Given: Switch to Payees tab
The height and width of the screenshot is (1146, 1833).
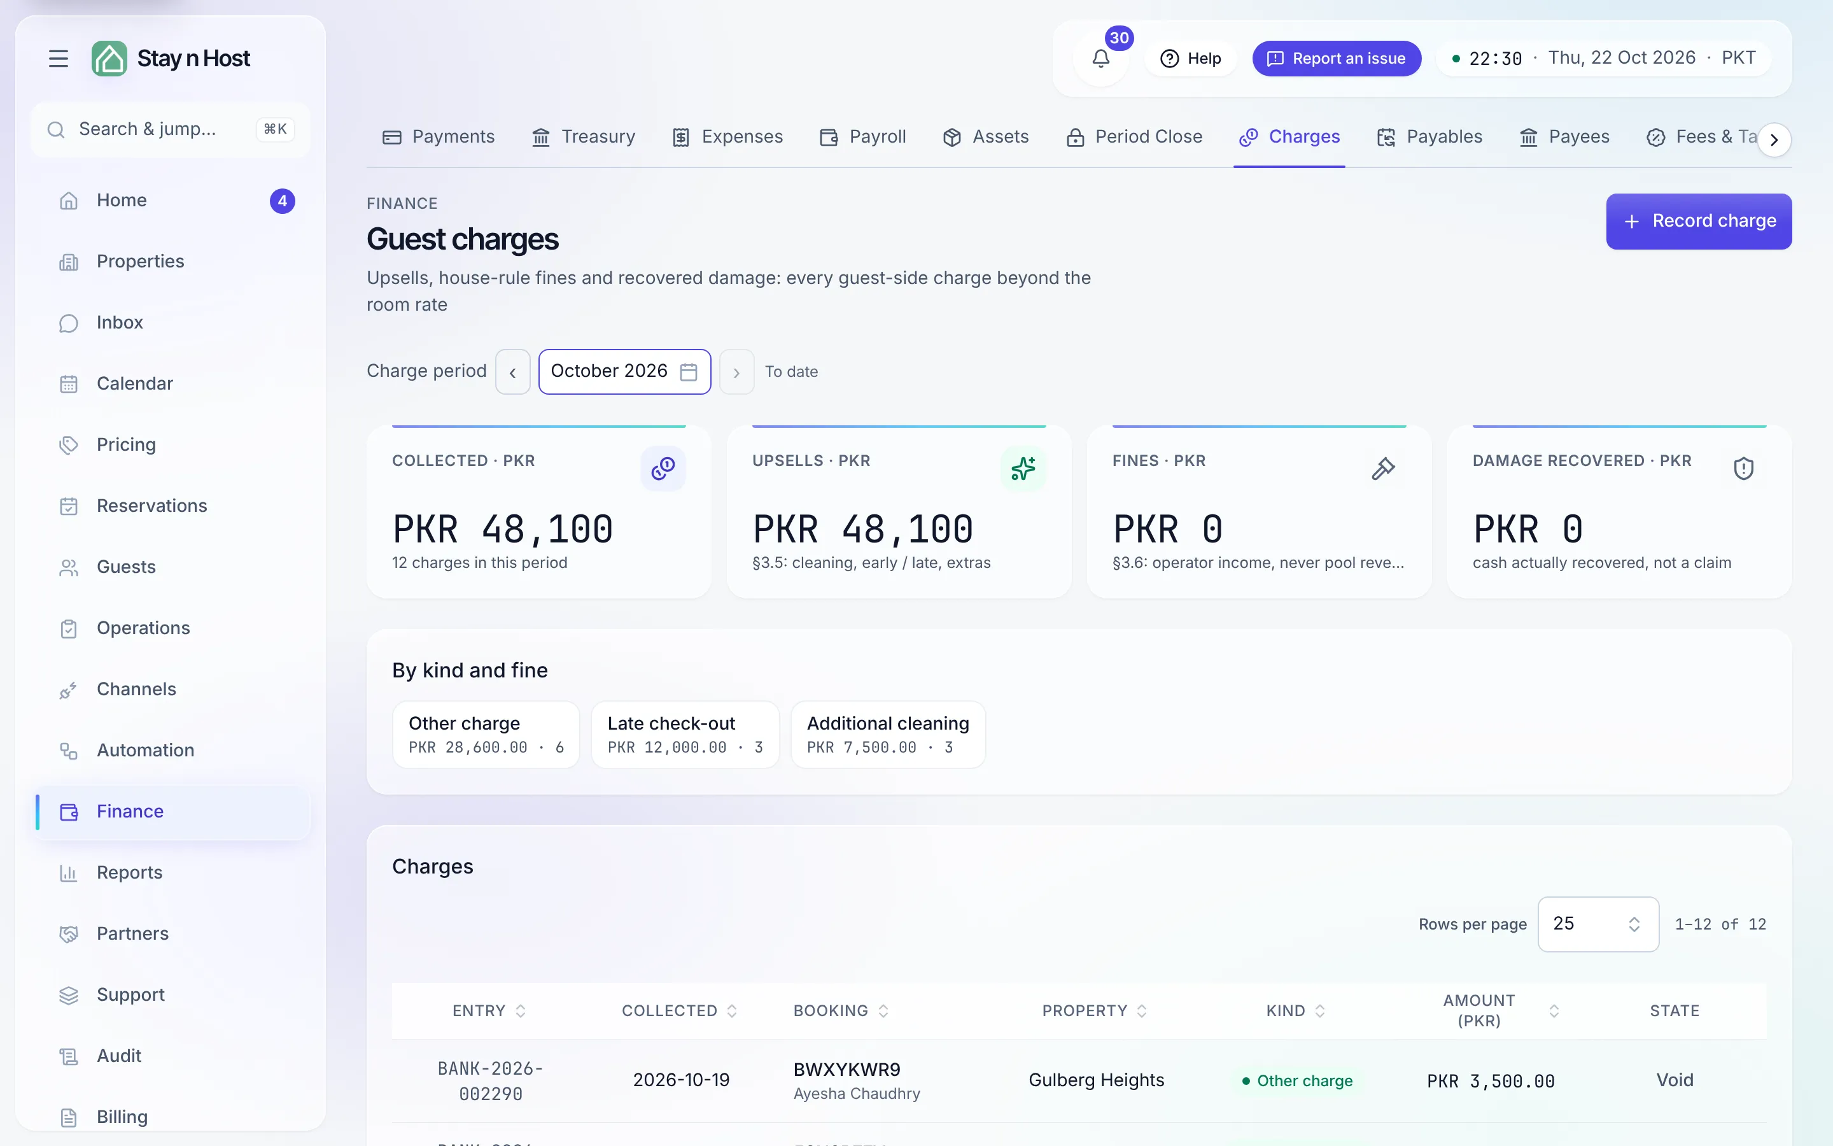Looking at the screenshot, I should coord(1564,137).
